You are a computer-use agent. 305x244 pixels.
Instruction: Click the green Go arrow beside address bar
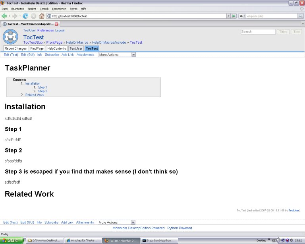(x=234, y=16)
